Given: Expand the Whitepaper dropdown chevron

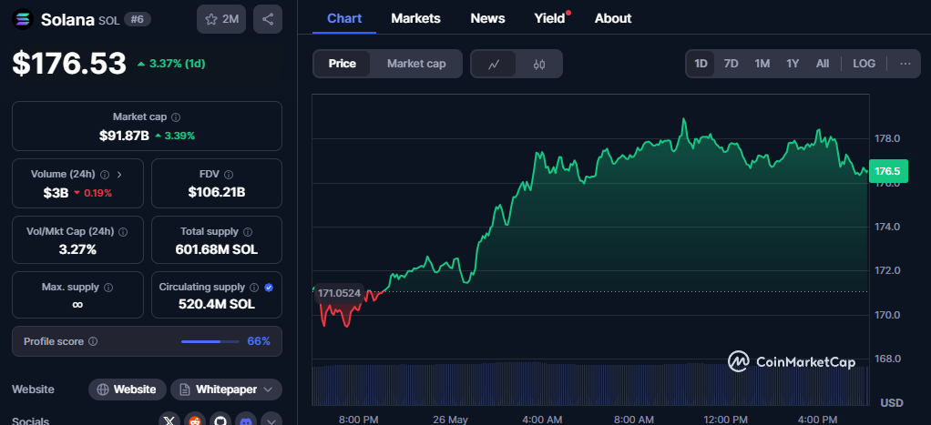Looking at the screenshot, I should pyautogui.click(x=267, y=390).
